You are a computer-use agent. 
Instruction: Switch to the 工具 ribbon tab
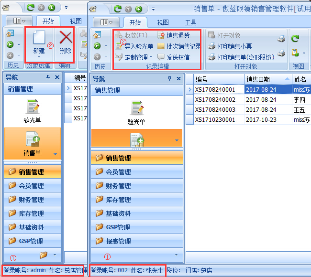pyautogui.click(x=190, y=22)
